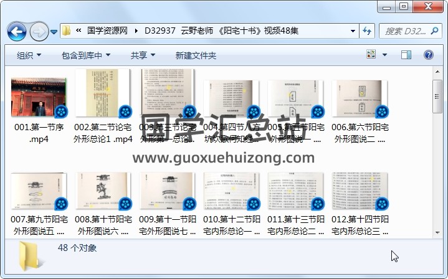Select the 012.第十四节阳宅内形总论三 video thumbnail
Screen dimensions: 448x279
click(x=360, y=191)
